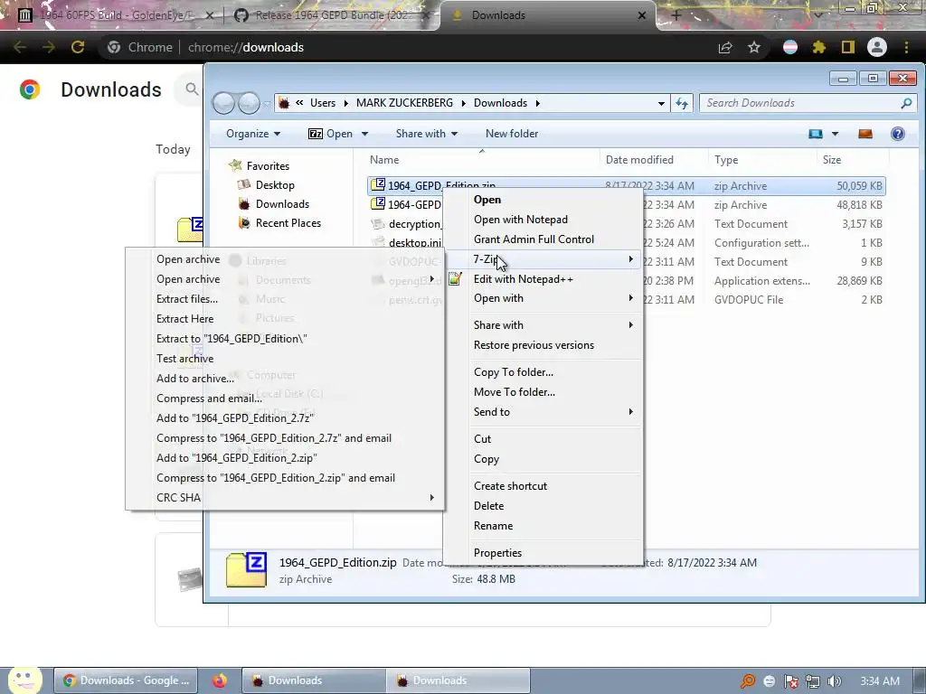This screenshot has height=694, width=926.
Task: Close the GitHub Release 1964 GEPD tab
Action: coord(427,15)
